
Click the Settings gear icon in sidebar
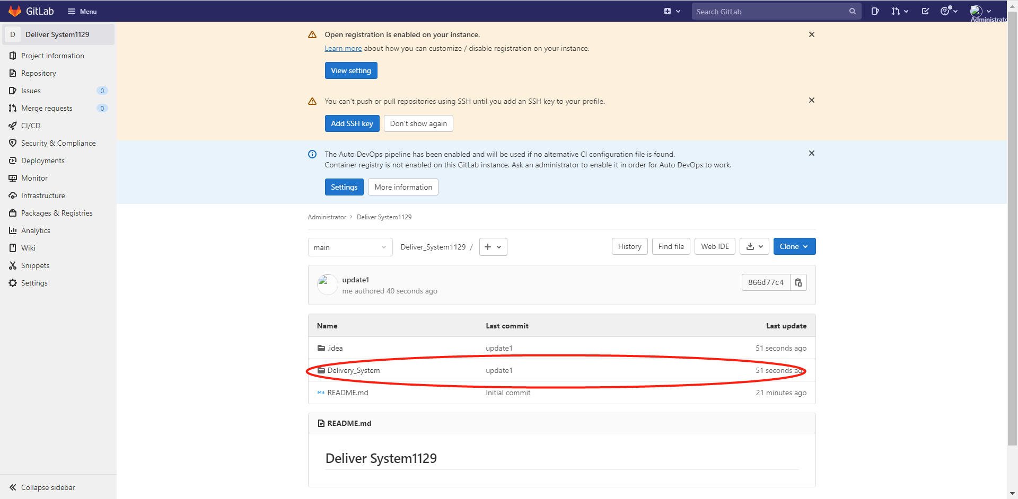[x=13, y=283]
